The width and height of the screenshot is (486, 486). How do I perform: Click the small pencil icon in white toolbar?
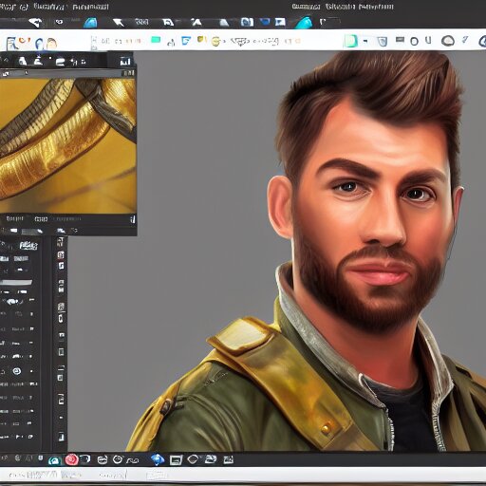465,40
